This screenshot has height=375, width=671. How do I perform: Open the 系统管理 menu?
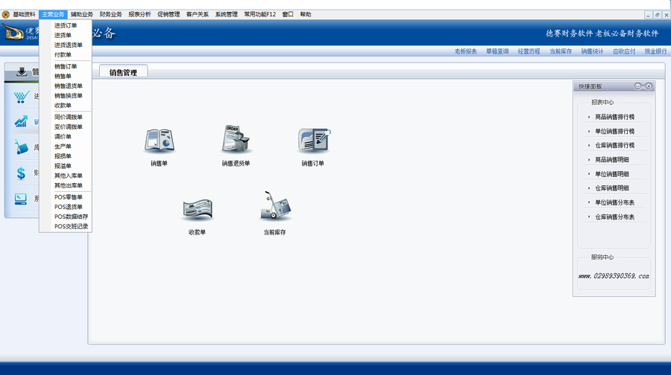[227, 15]
